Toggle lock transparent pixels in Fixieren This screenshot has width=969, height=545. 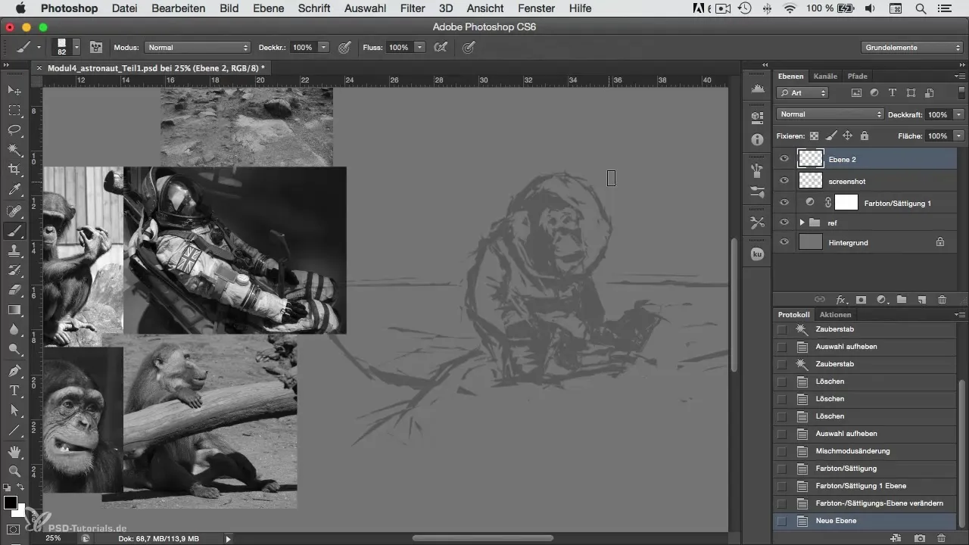click(x=815, y=136)
